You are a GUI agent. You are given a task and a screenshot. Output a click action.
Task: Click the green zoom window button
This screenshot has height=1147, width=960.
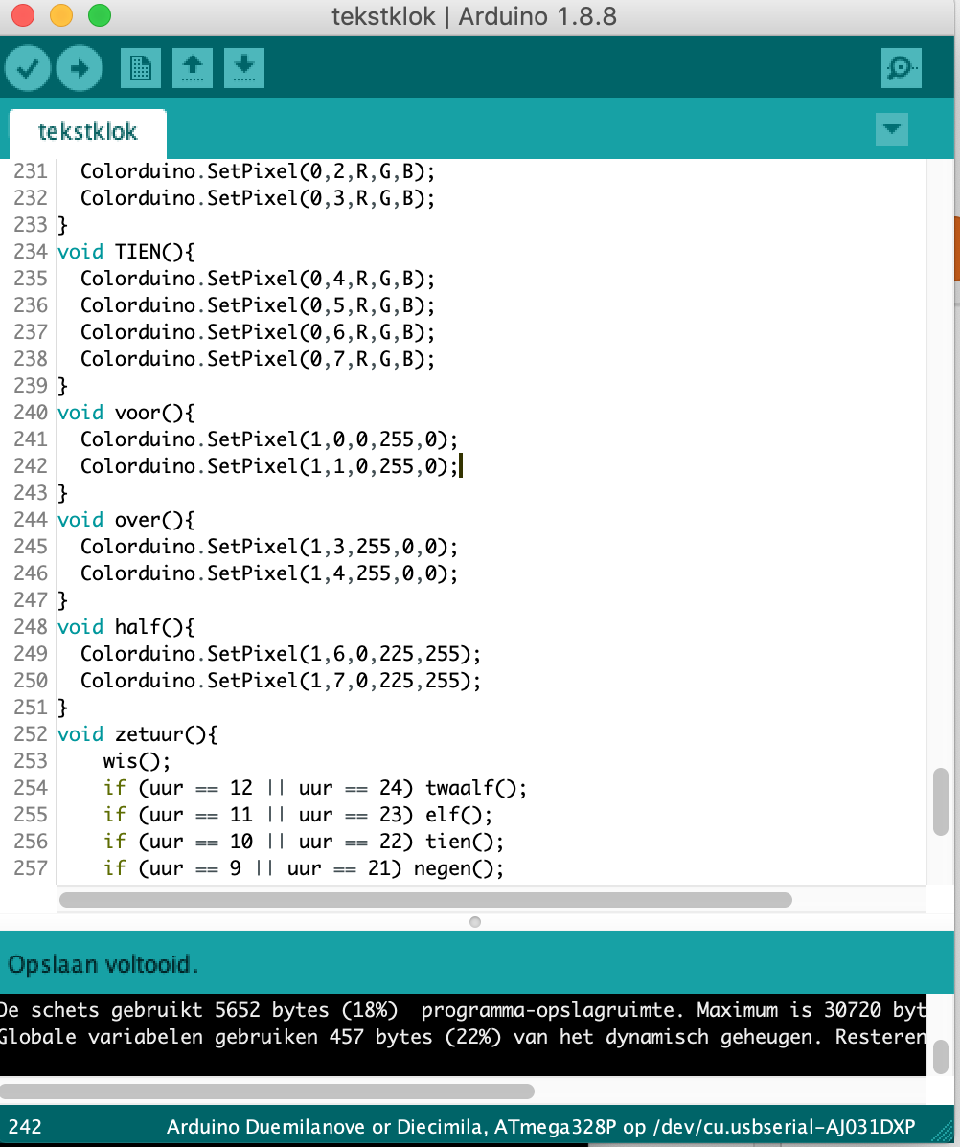[x=100, y=15]
